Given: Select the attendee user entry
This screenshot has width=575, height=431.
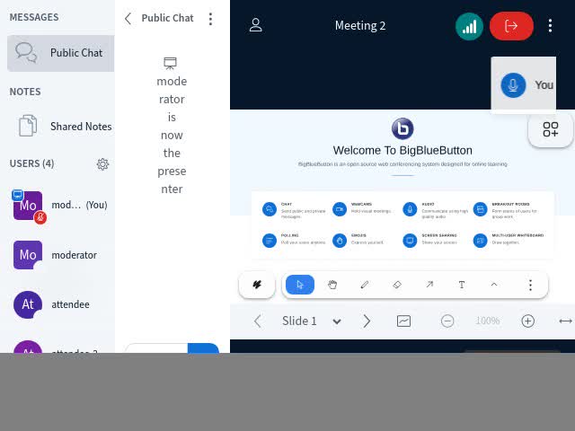Looking at the screenshot, I should 61,304.
